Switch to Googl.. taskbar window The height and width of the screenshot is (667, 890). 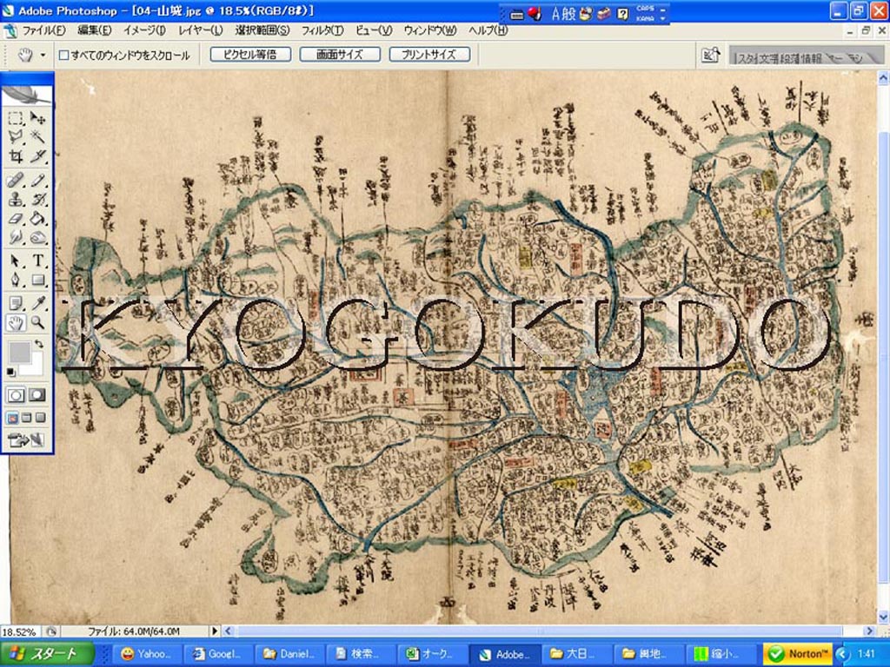click(x=217, y=654)
